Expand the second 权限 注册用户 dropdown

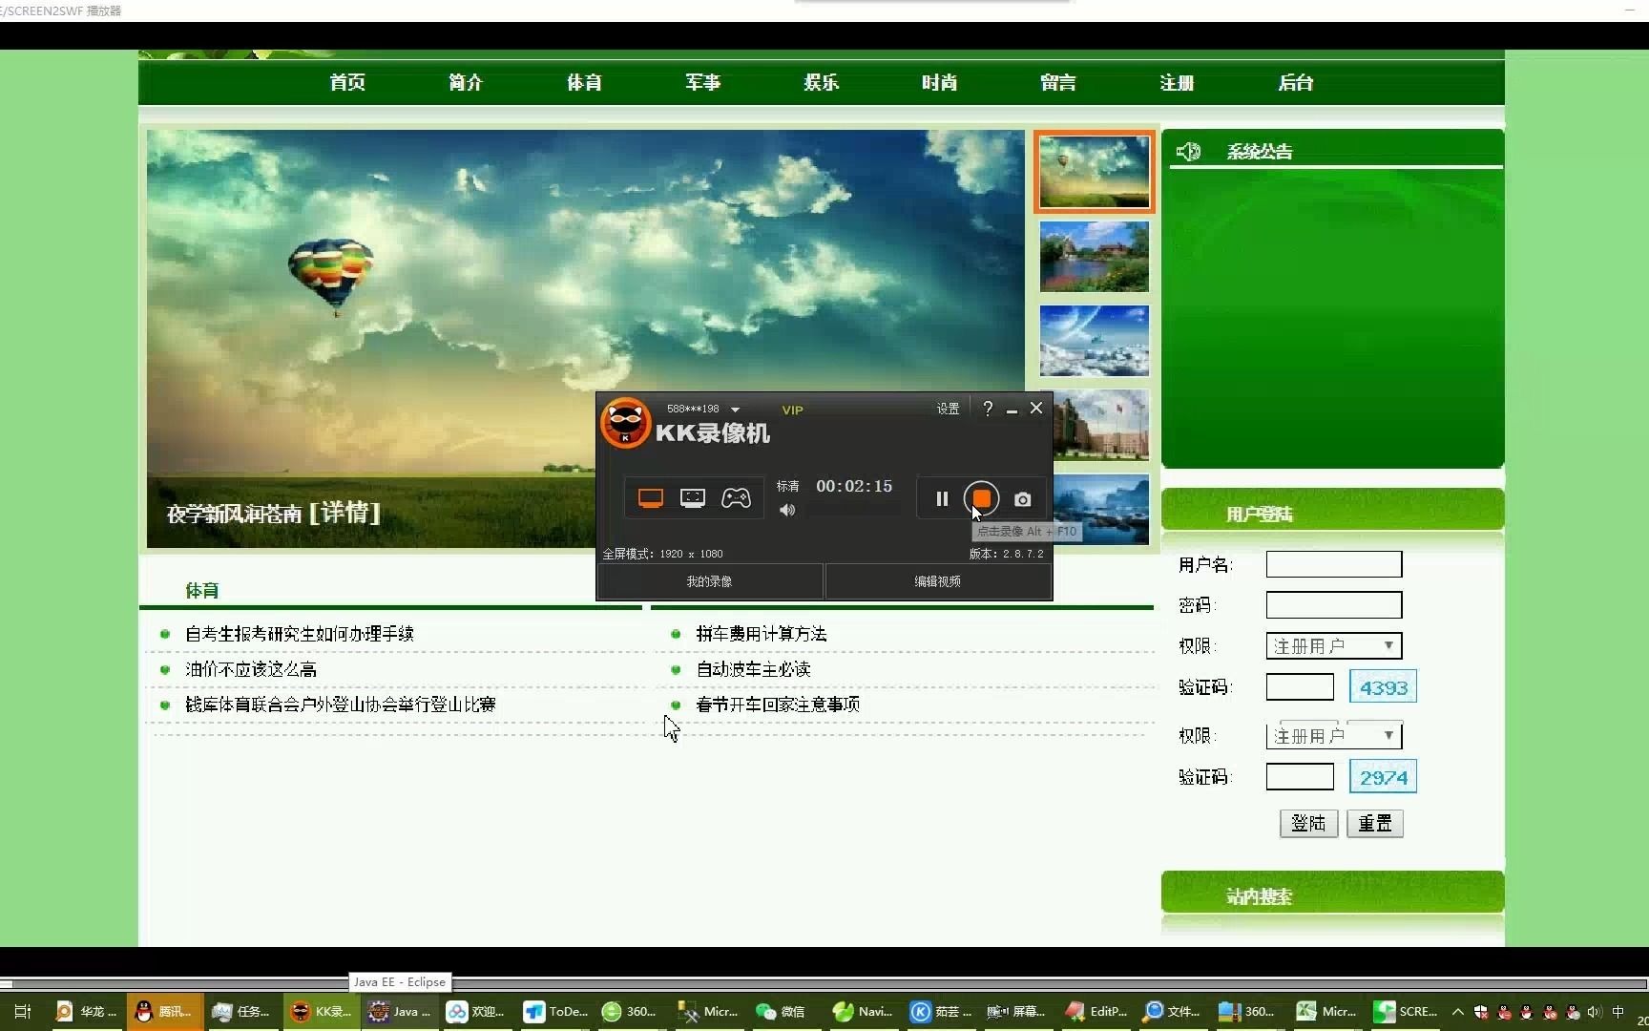point(1334,736)
